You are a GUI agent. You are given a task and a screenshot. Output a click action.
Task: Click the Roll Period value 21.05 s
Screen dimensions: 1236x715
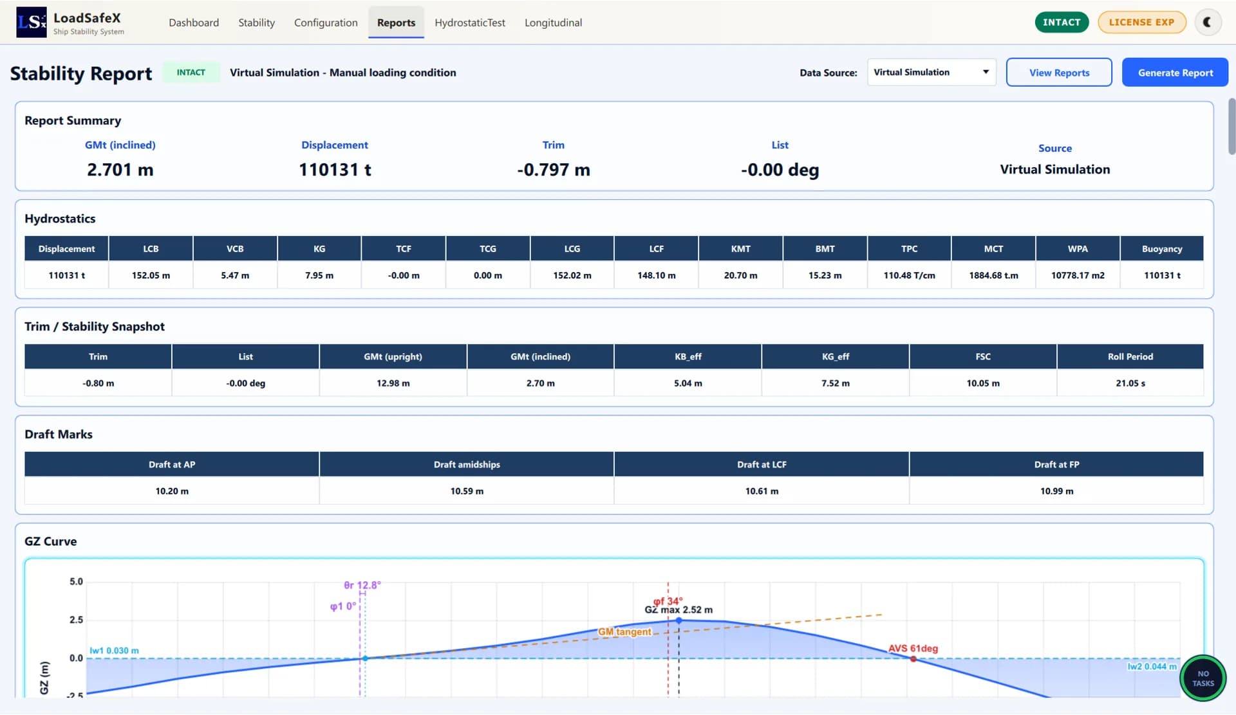1130,383
